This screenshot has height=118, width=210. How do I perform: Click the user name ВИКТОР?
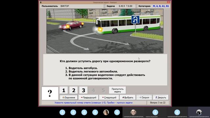pos(65,6)
